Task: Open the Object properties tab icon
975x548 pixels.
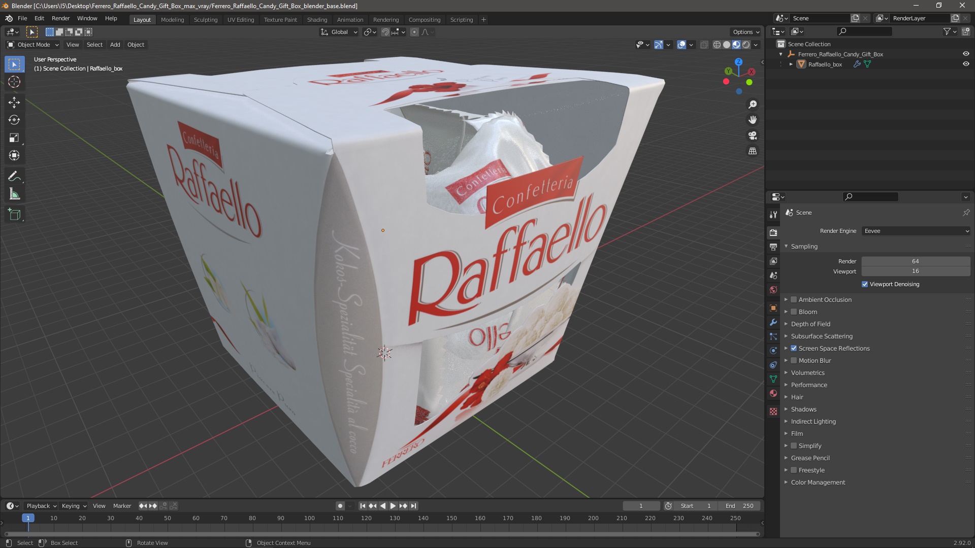Action: pos(773,308)
